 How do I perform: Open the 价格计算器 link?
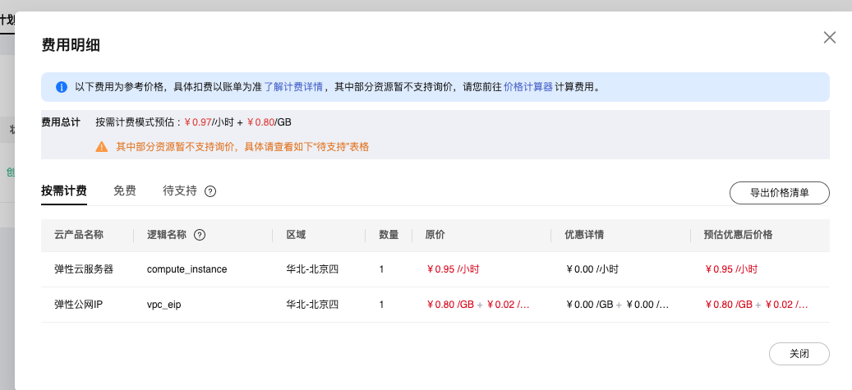[x=528, y=87]
